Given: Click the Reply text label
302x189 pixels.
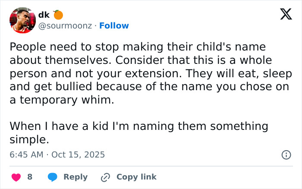Looking at the screenshot, I should coord(75,177).
